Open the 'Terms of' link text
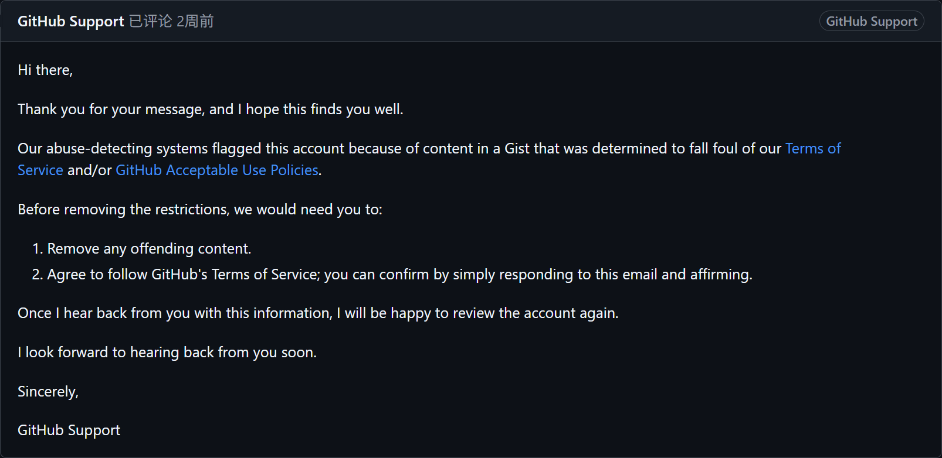Screen dimensions: 942x458 coord(813,148)
